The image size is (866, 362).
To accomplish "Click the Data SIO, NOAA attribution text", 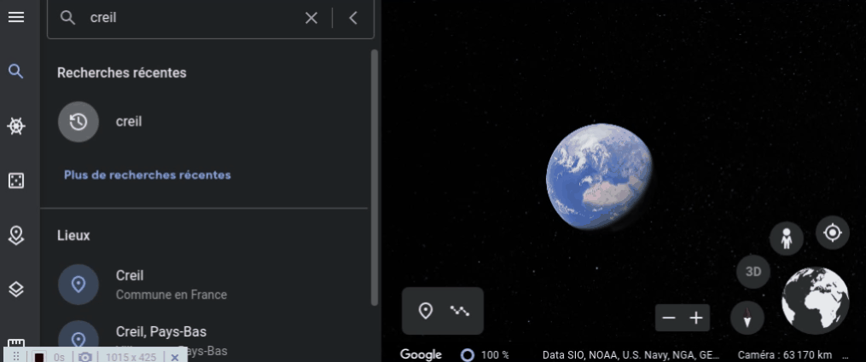I will tap(631, 355).
